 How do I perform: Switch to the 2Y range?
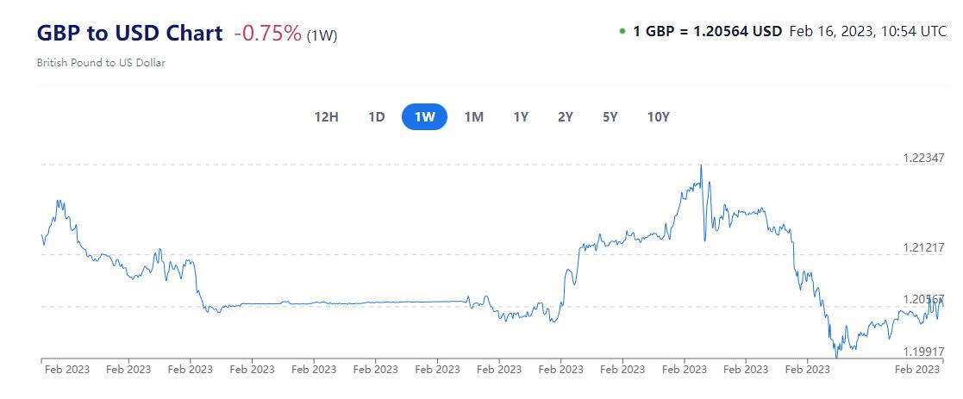click(x=566, y=116)
